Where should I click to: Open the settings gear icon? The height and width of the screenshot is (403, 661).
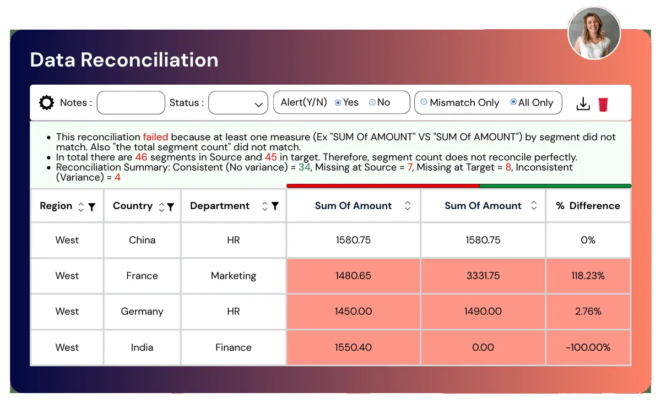(x=46, y=102)
